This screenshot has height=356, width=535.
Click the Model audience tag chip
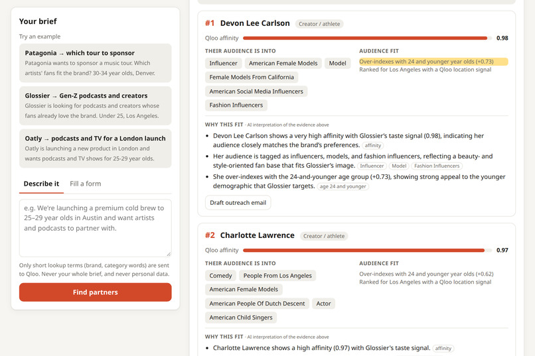pyautogui.click(x=337, y=64)
